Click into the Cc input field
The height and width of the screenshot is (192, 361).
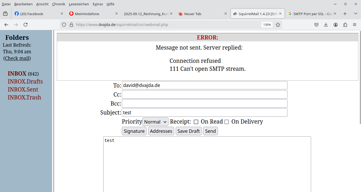click(x=204, y=94)
